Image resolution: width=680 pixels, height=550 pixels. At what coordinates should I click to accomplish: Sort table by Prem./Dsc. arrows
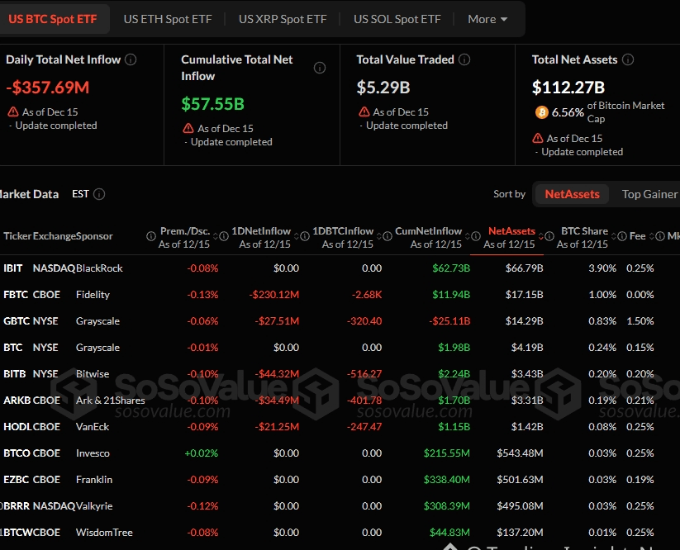click(215, 236)
